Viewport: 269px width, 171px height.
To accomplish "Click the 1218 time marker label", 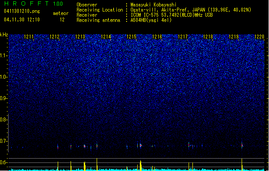I will [x=208, y=37].
